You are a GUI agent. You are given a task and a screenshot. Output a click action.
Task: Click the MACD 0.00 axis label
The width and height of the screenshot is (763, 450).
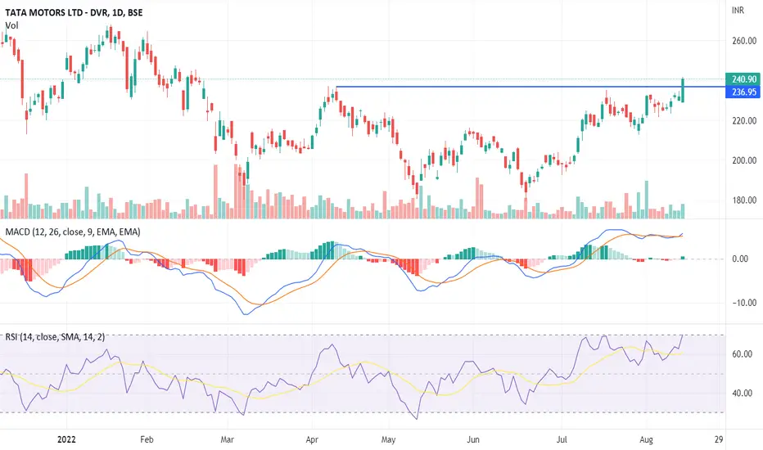740,259
